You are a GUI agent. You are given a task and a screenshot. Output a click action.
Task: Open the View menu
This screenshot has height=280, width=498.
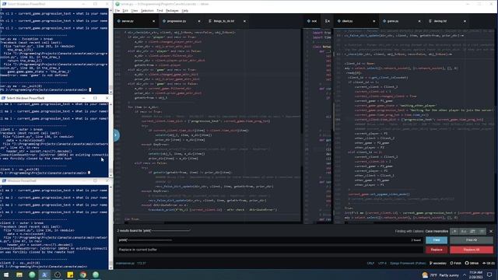click(x=135, y=11)
